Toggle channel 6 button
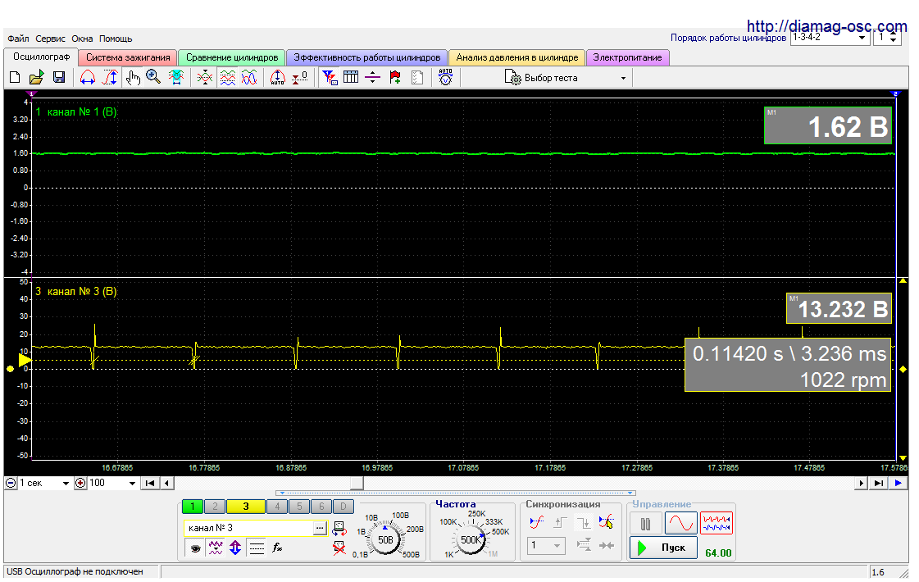The height and width of the screenshot is (582, 919). pos(321,507)
